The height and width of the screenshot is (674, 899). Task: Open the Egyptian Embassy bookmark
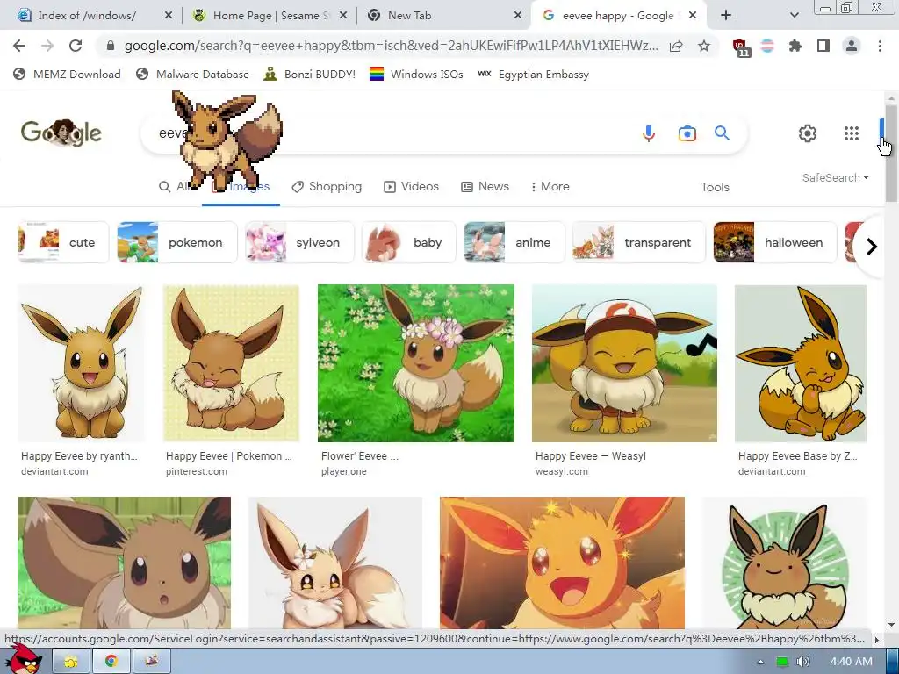click(533, 75)
